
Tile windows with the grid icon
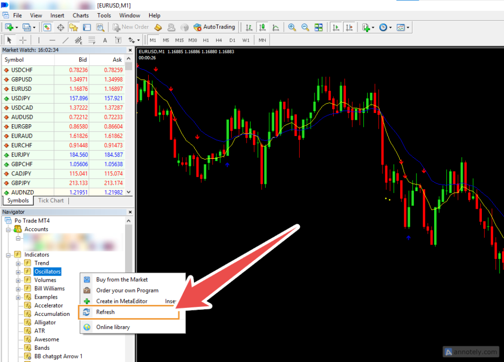[318, 27]
